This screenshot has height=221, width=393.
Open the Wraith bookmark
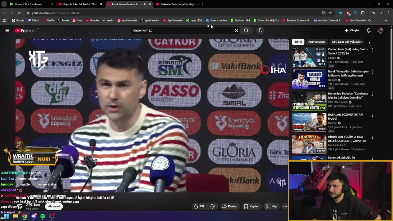tap(108, 21)
